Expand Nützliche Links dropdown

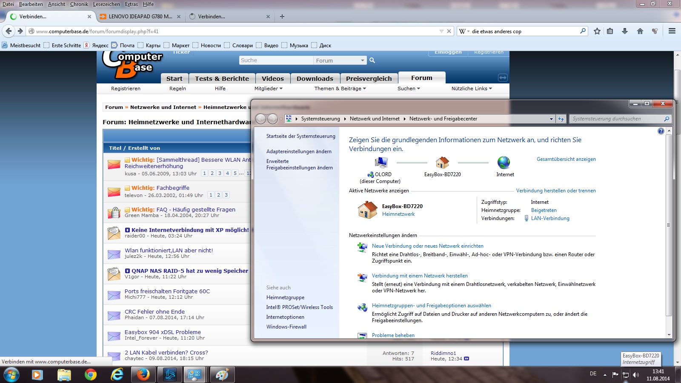[472, 89]
